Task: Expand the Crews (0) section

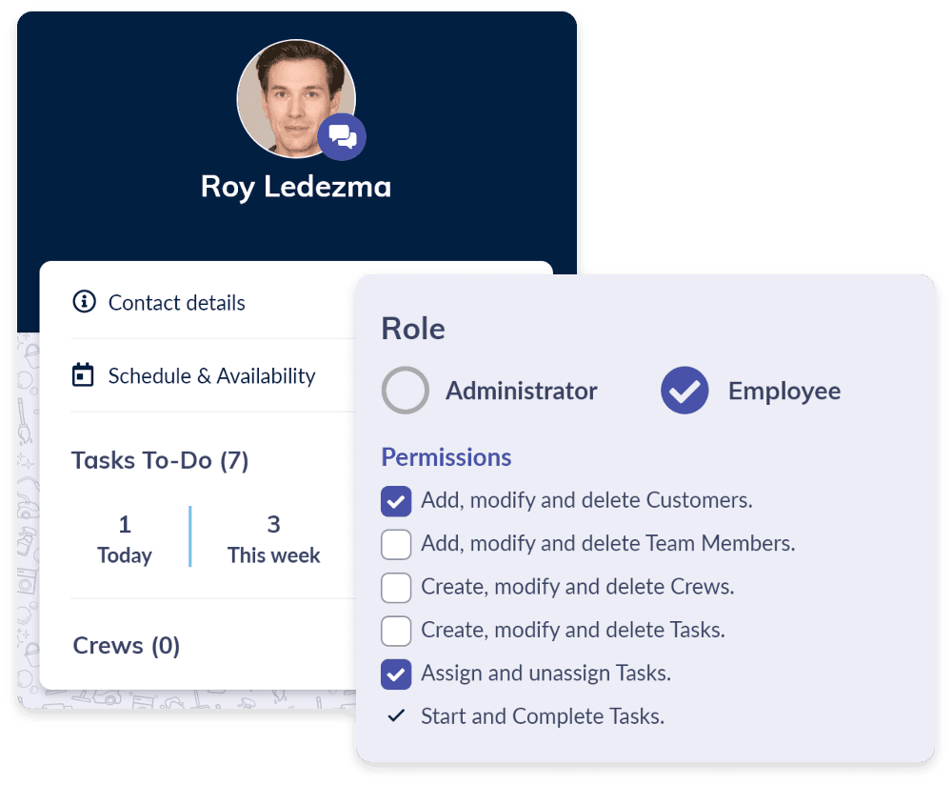Action: click(x=127, y=646)
